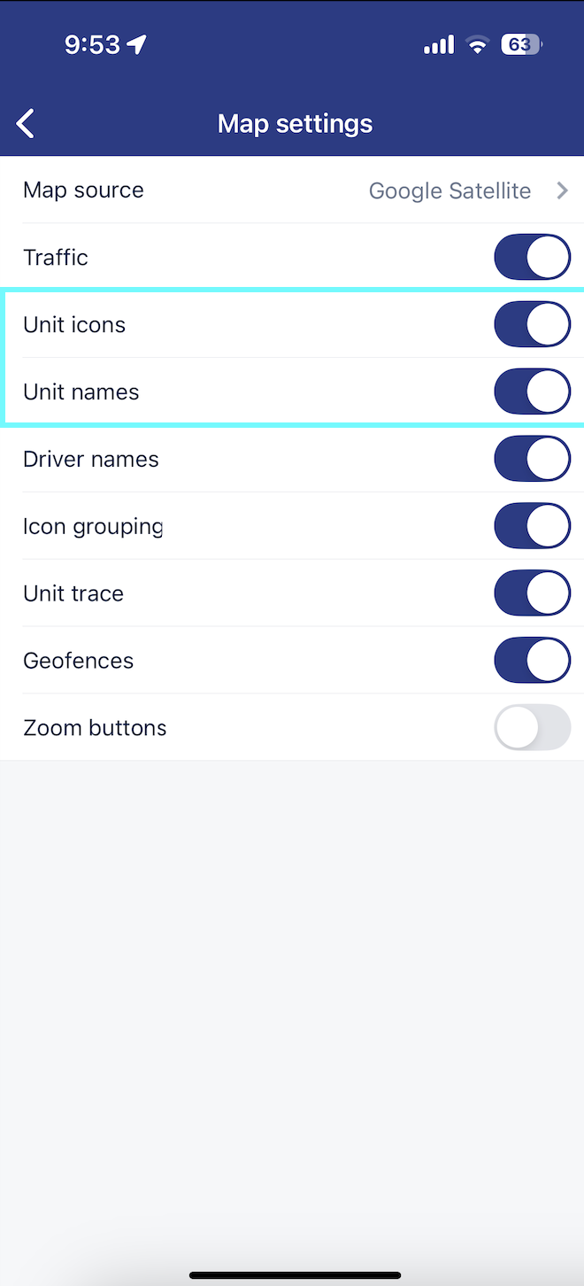This screenshot has width=584, height=1286.
Task: Tap the Map settings title
Action: (295, 123)
